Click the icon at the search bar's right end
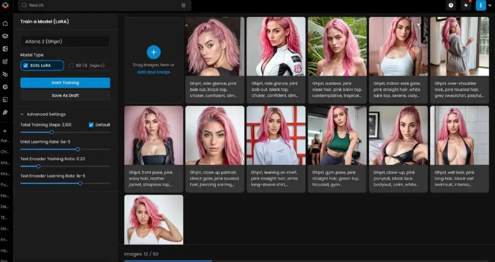The width and height of the screenshot is (495, 262). (183, 5)
